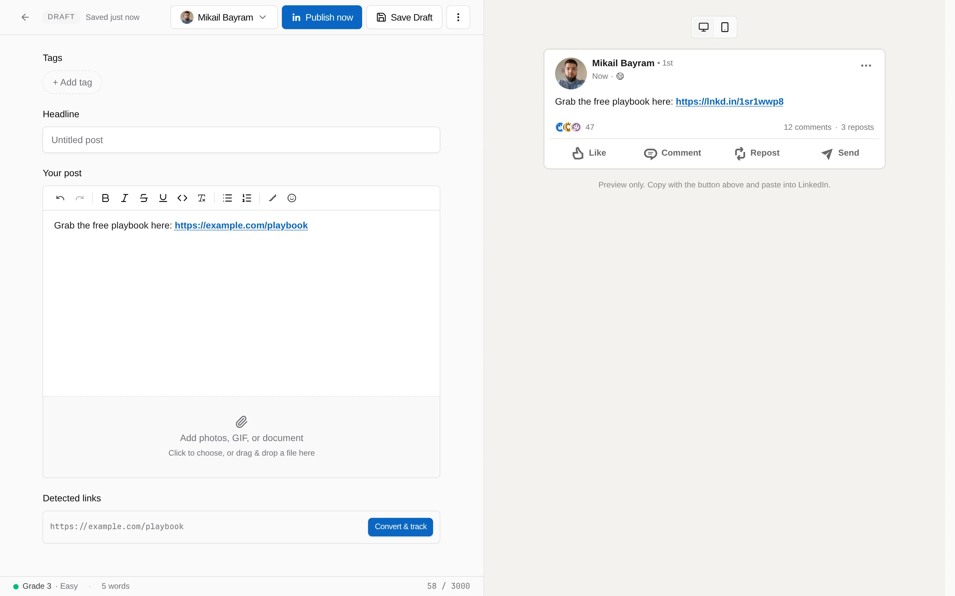Click Send in the preview post
955x596 pixels.
point(840,153)
